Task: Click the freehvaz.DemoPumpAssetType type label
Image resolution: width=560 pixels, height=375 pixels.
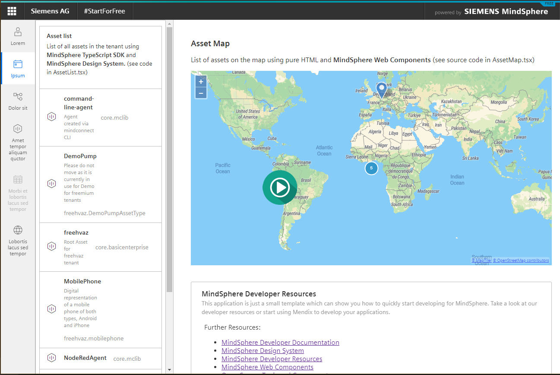Action: coord(104,213)
